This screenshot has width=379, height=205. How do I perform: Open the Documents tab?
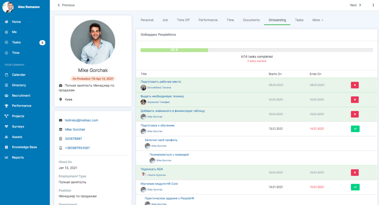coord(251,20)
